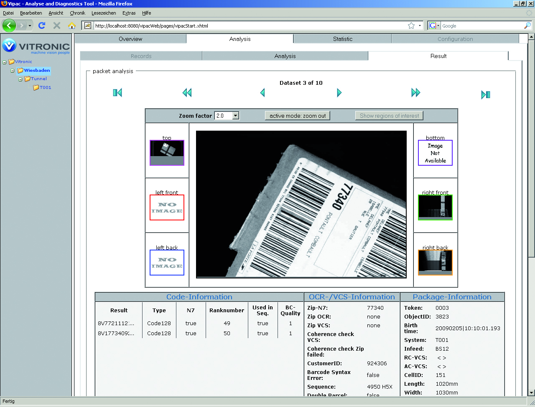Select the left front No Image thumbnail

coord(167,207)
